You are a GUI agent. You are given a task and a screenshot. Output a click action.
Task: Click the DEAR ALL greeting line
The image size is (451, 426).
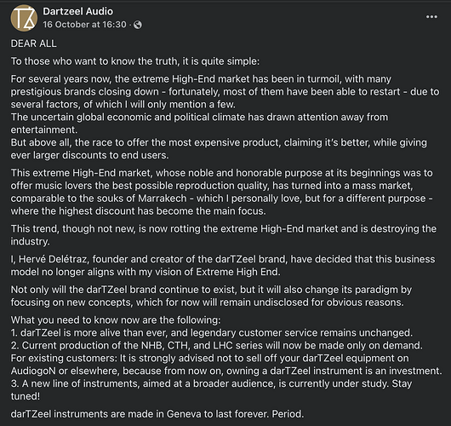34,43
